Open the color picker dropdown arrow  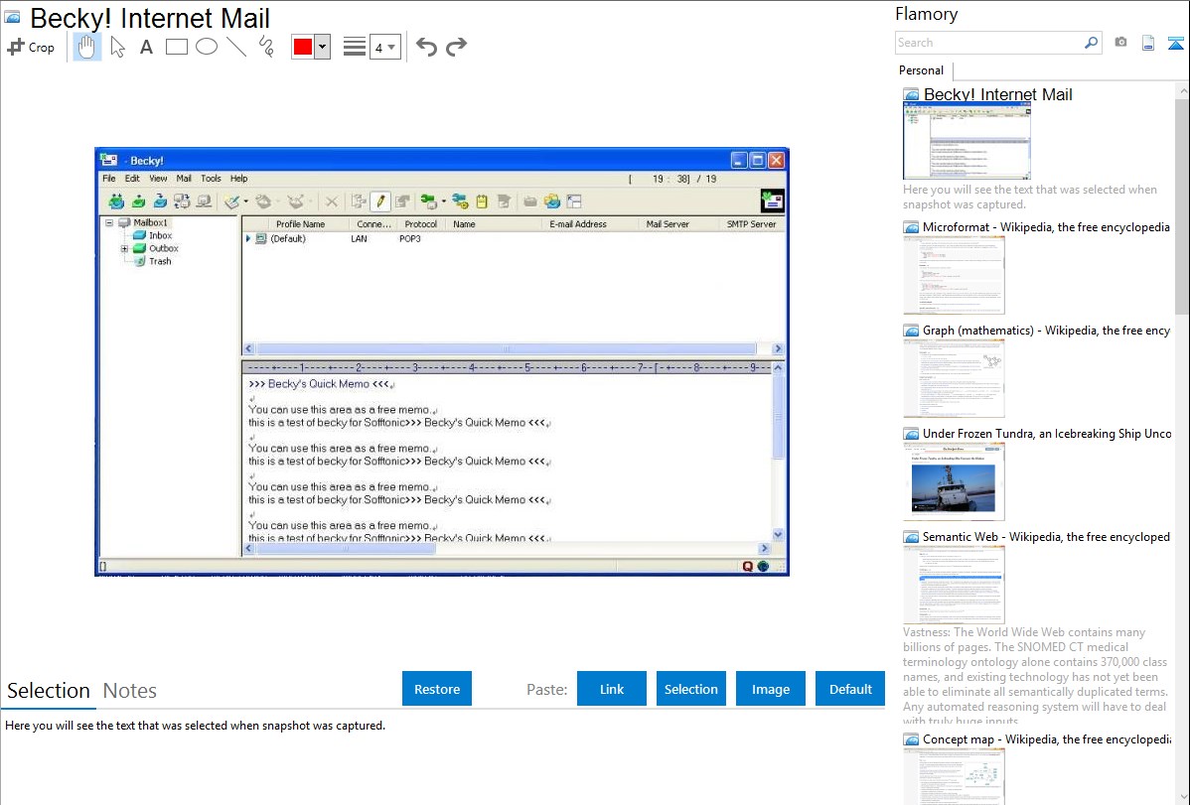pos(322,47)
